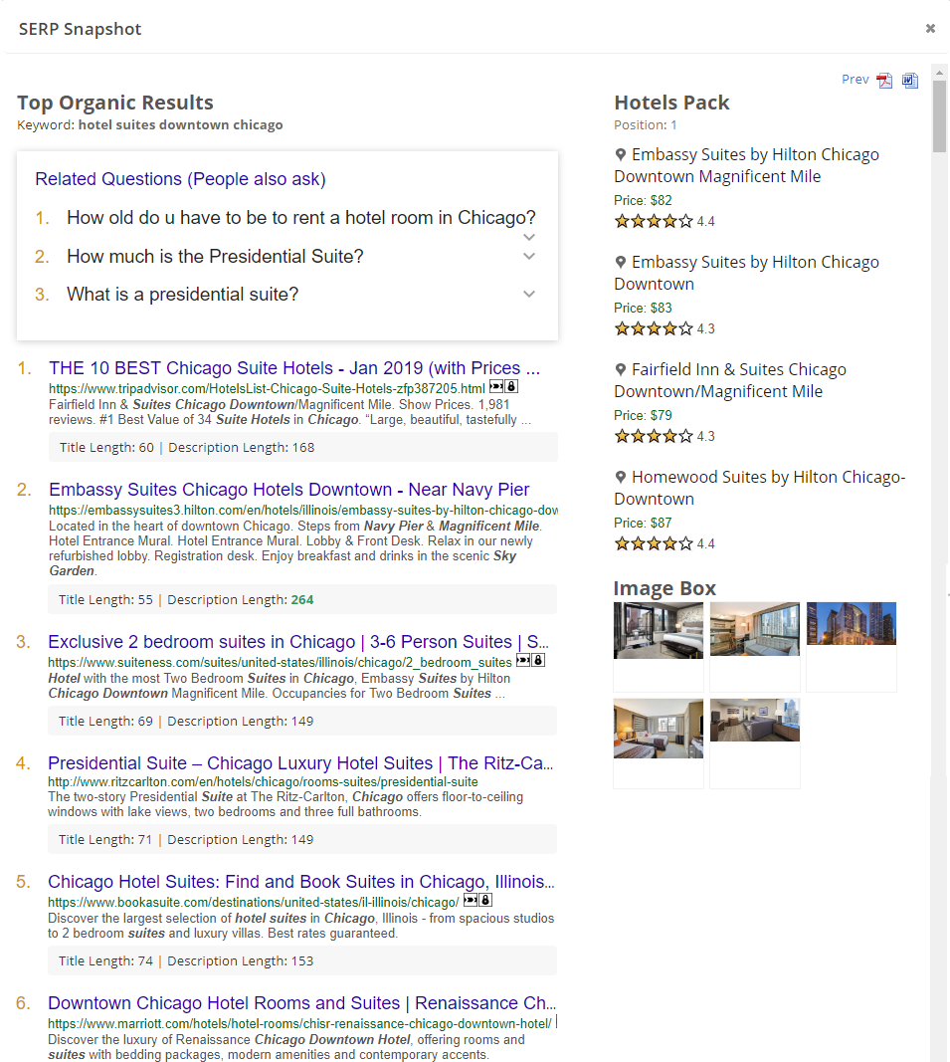Click 'Description Length: 264' green value
Screen dimensions: 950x1062
coord(302,599)
